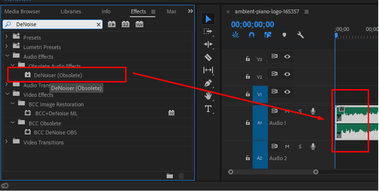Select the Hand tool
The width and height of the screenshot is (379, 191).
coord(208,96)
